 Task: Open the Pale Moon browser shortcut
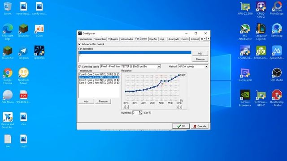pyautogui.click(x=8, y=97)
